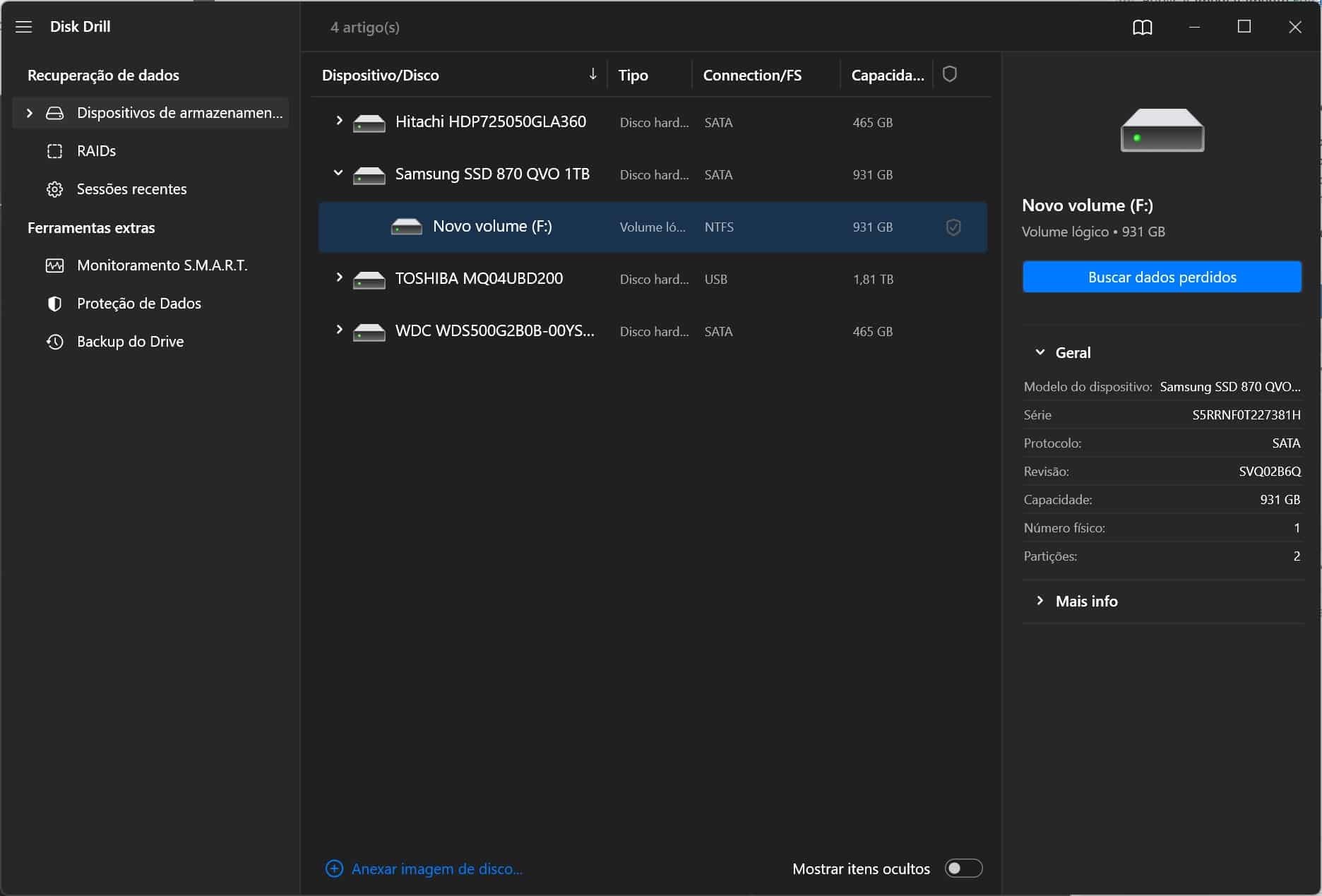Click the shield column header icon

pos(950,74)
